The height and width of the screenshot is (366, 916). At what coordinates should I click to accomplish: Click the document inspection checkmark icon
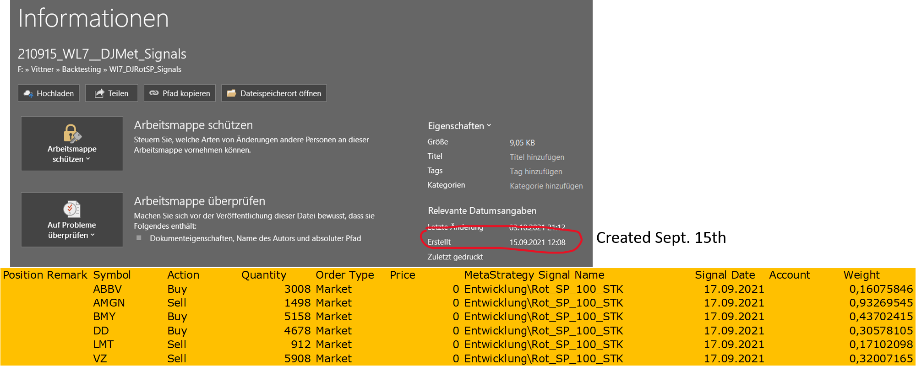click(71, 210)
